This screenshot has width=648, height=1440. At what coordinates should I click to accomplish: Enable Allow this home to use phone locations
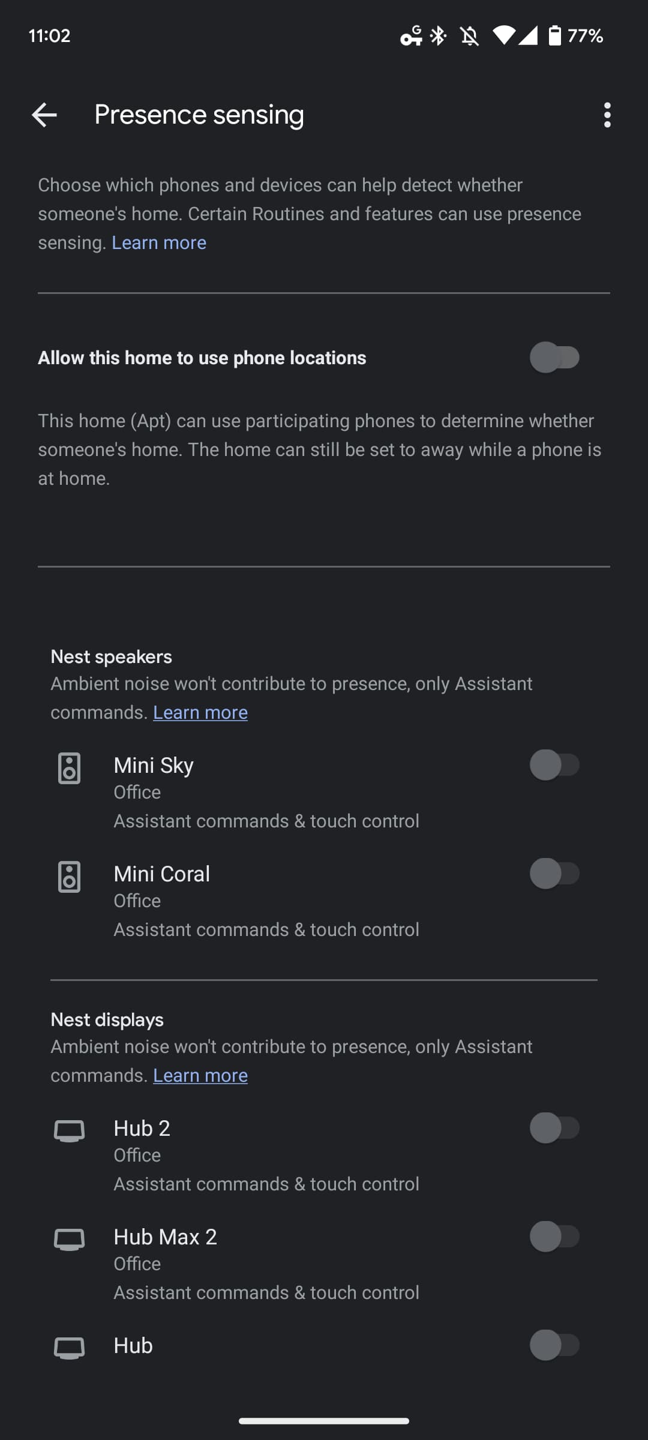(x=554, y=358)
